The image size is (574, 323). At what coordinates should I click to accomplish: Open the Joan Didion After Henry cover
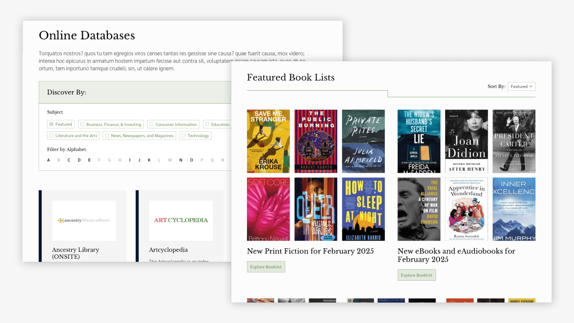pos(466,141)
